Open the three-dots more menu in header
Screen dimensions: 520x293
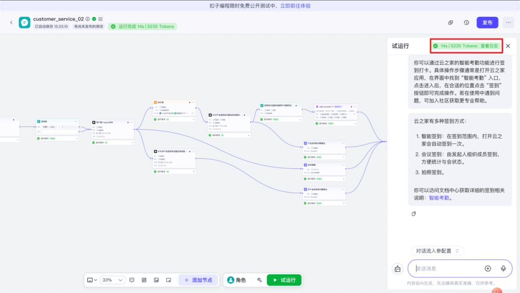pyautogui.click(x=508, y=23)
